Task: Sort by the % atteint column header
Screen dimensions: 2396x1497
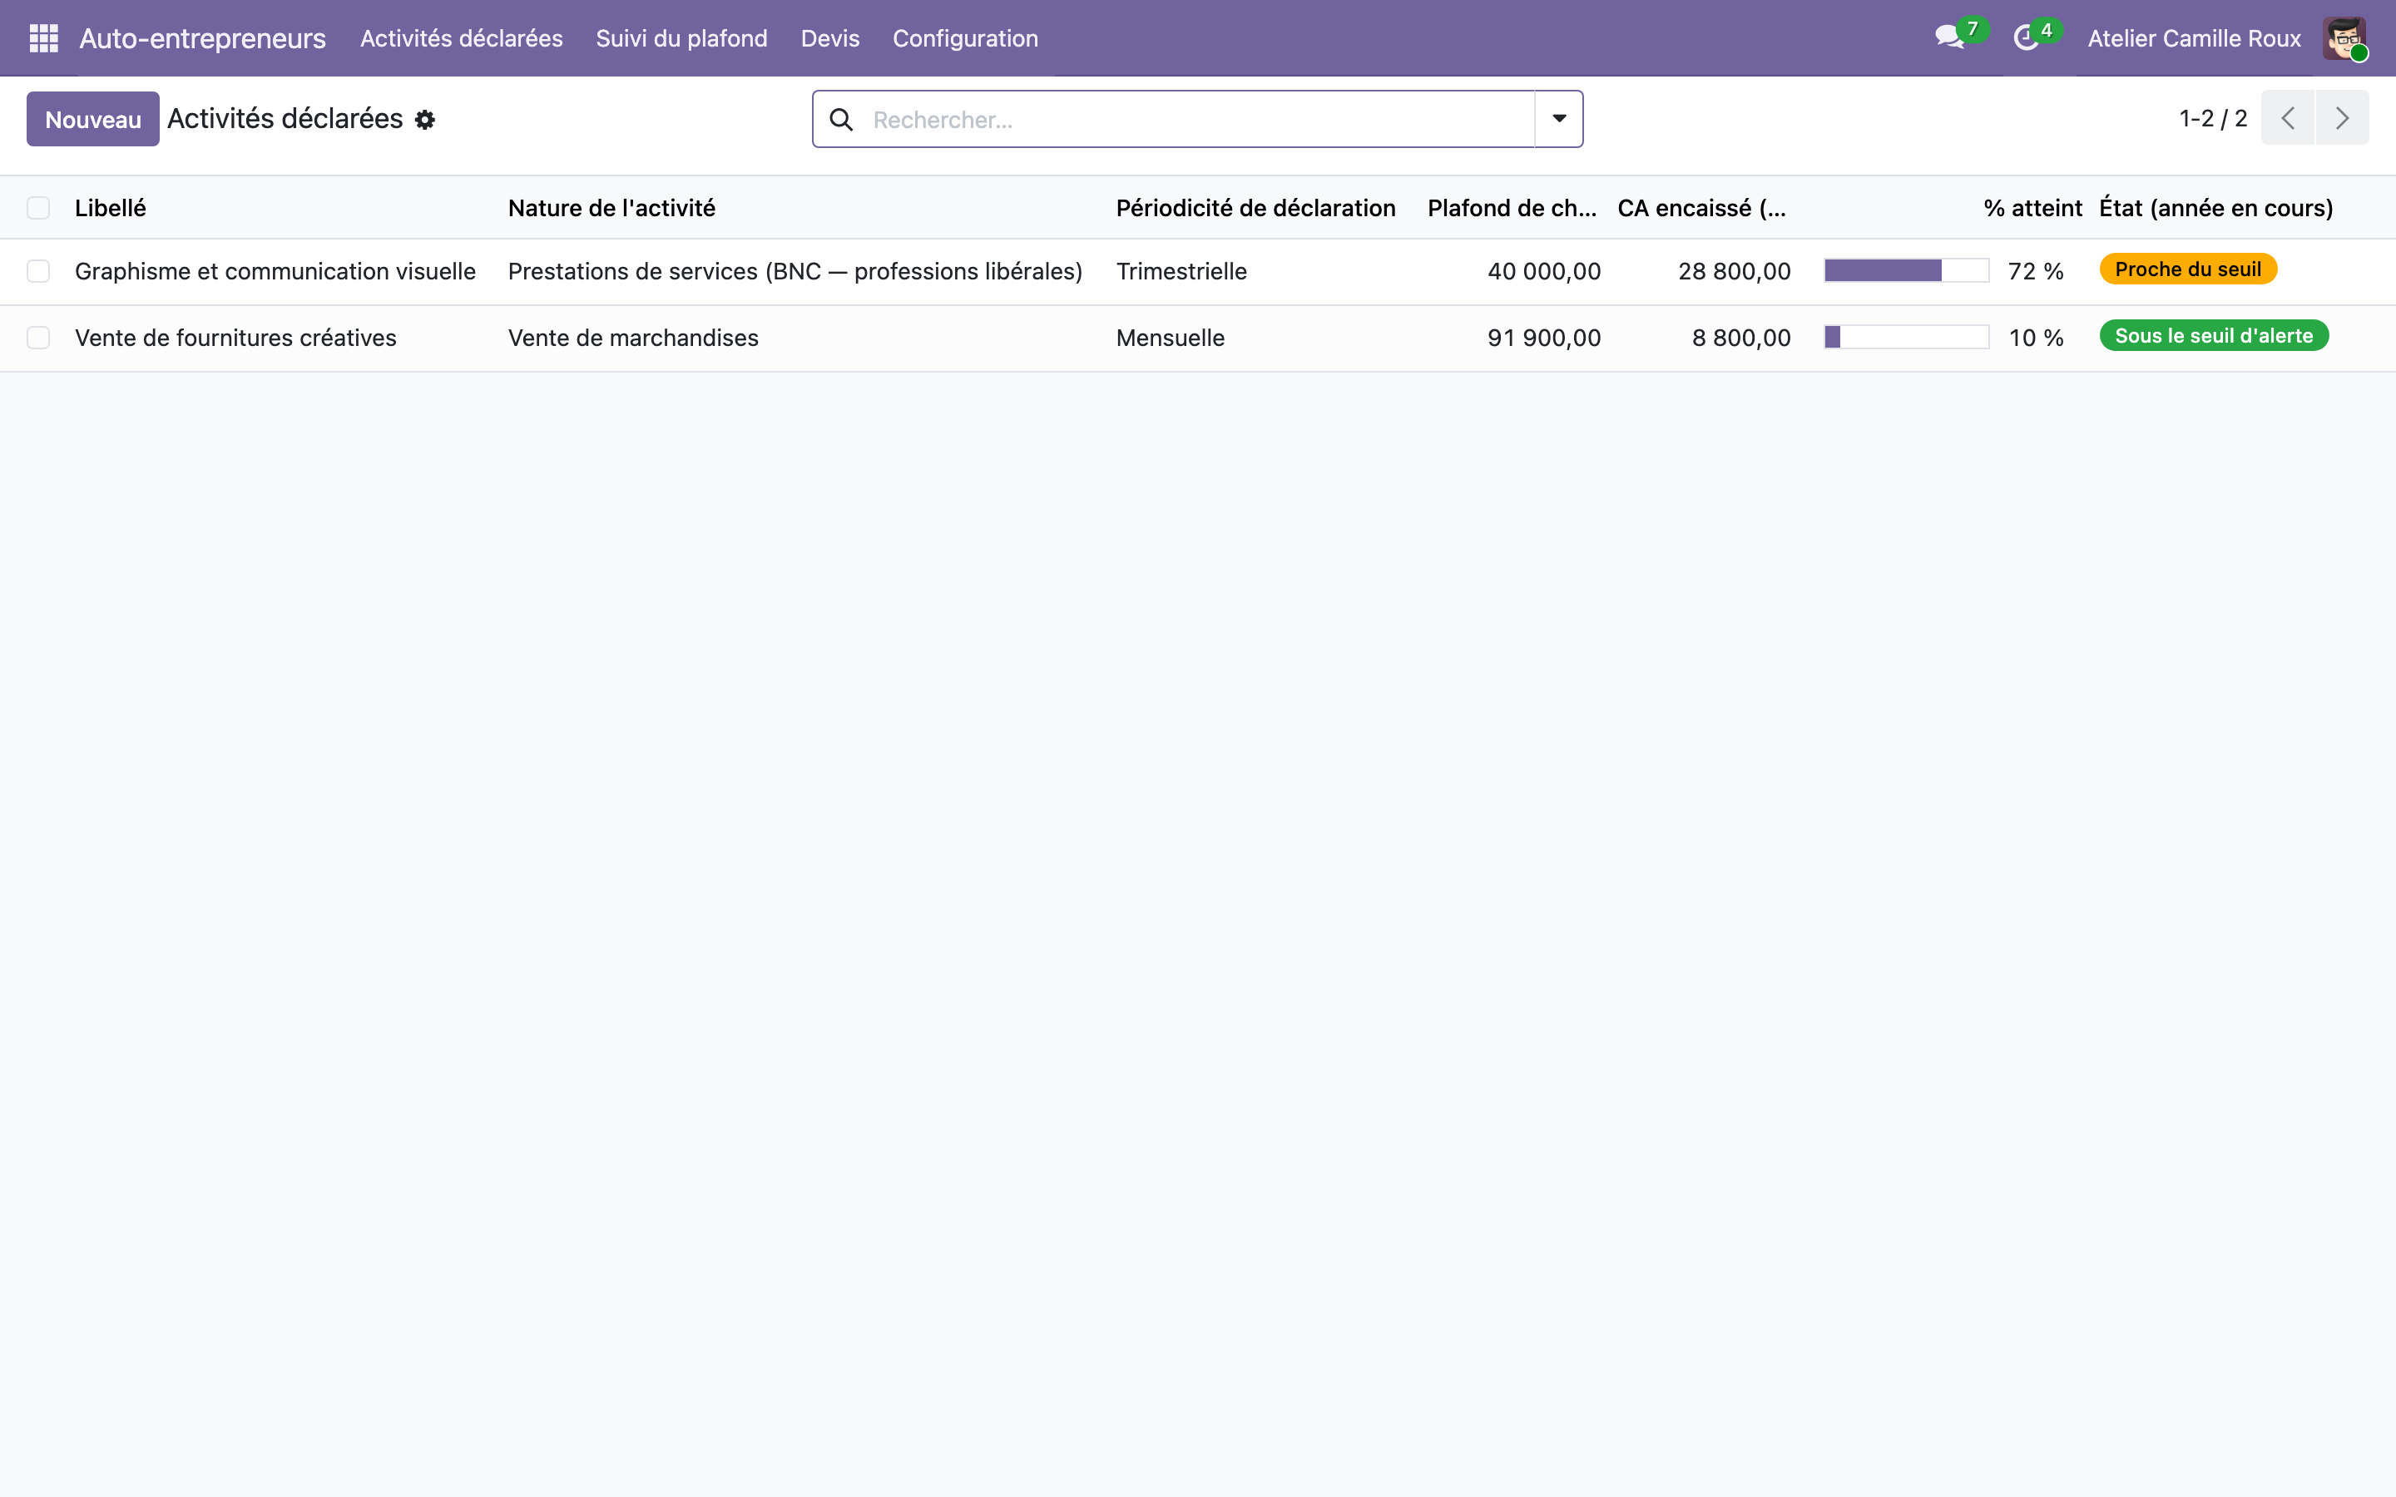Action: click(2032, 208)
